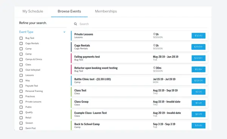Viewport: 227px width, 139px height.
Task: Open Battle Clinic test - (11:30-1:00) event
Action: point(93,79)
